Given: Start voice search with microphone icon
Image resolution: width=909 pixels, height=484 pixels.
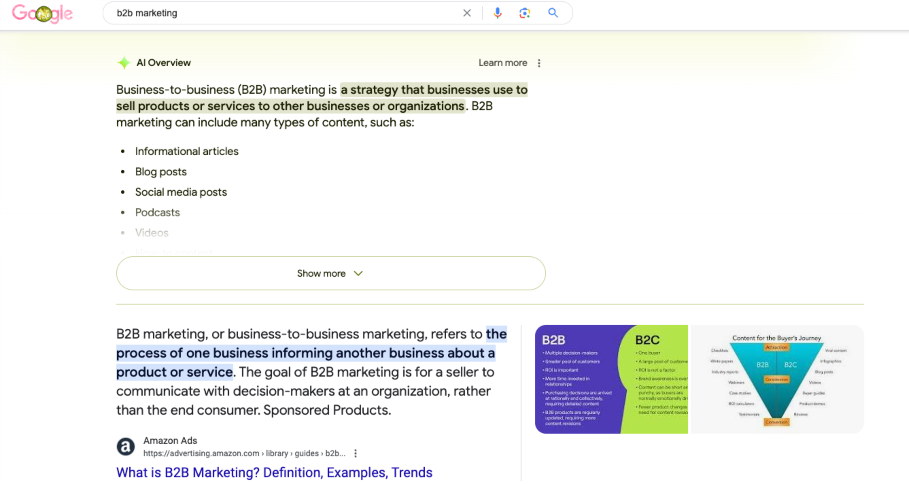Looking at the screenshot, I should (x=498, y=13).
